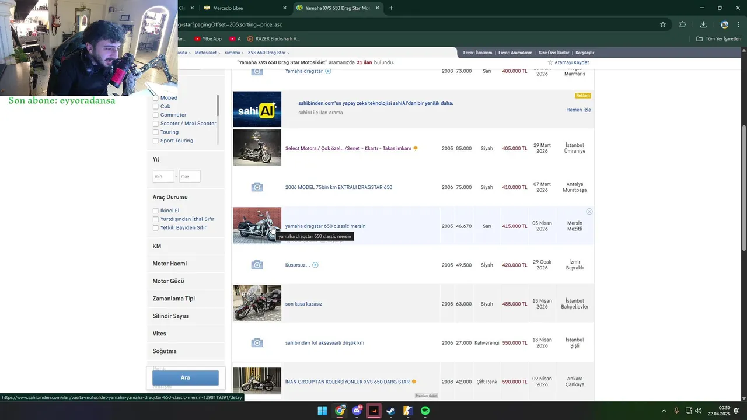This screenshot has height=420, width=747.
Task: Open the Chrome profile avatar
Action: pos(724,24)
